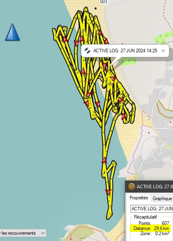This screenshot has height=241, width=173.
Task: Click the Points value 607
Action: point(166,223)
